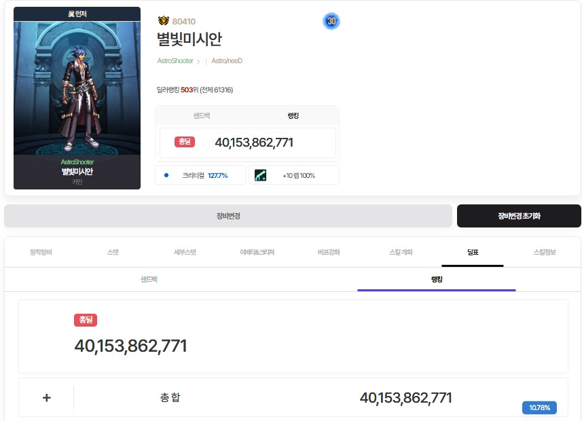582x421 pixels.
Task: Click the gold fame emblem icon
Action: coord(163,21)
